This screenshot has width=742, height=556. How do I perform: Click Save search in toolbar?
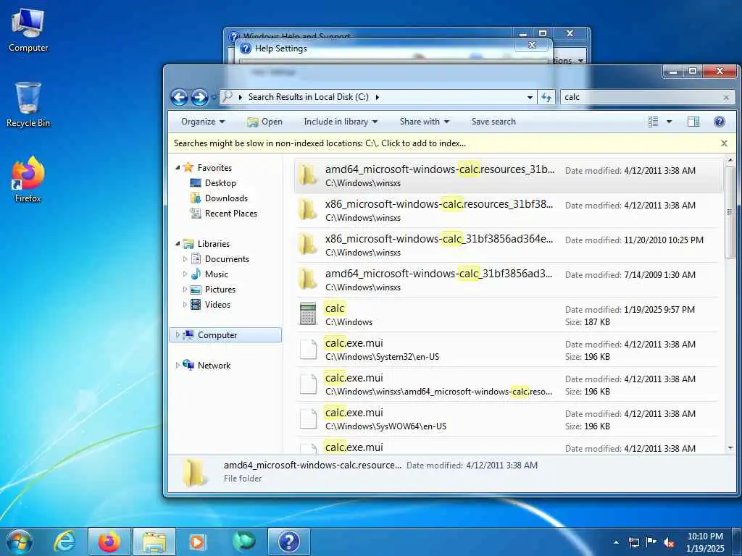pos(493,122)
